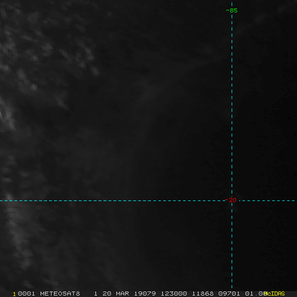Click the image time 123000 value

click(x=174, y=294)
